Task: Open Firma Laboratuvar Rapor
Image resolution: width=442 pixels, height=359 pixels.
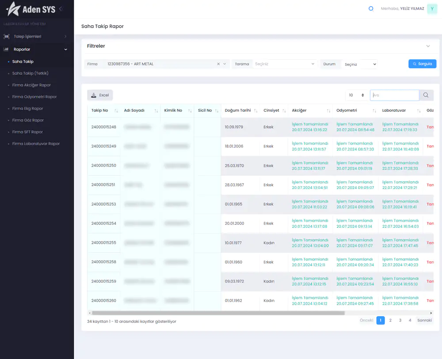Action: click(36, 144)
